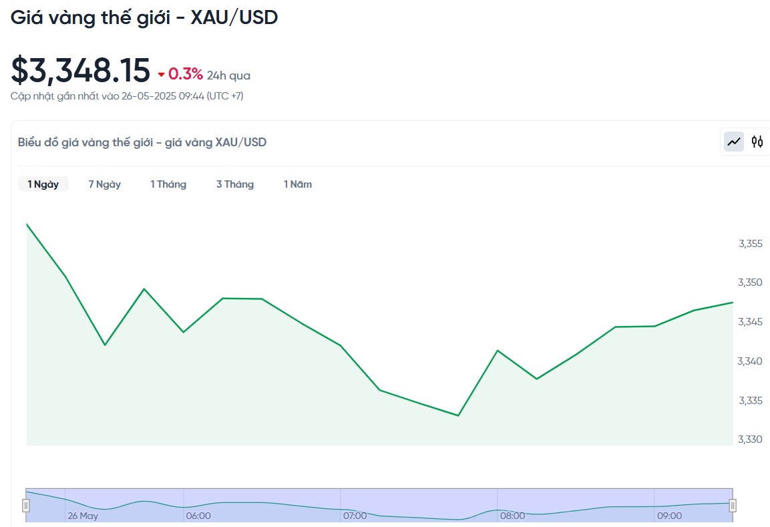Select the 3 Tháng time range
770x527 pixels.
pyautogui.click(x=235, y=184)
